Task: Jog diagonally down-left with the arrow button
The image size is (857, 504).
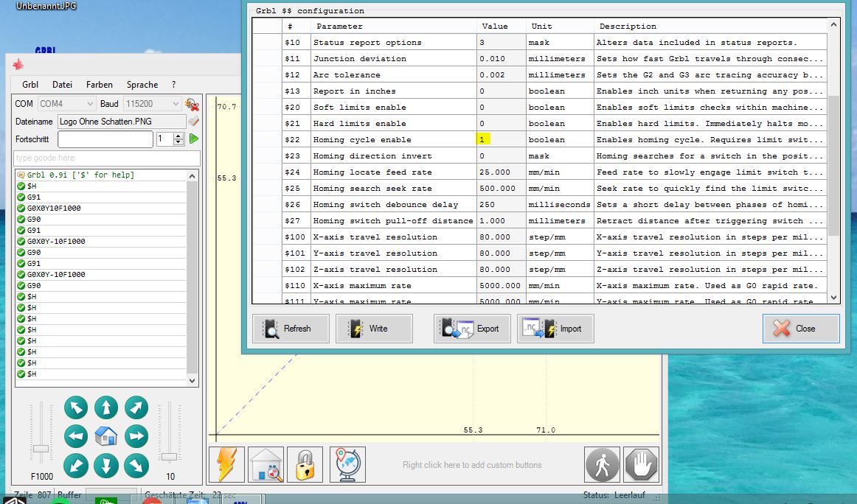Action: click(x=76, y=466)
